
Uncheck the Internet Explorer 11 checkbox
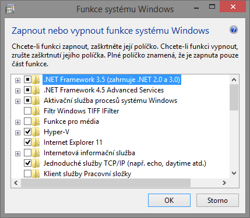27,142
